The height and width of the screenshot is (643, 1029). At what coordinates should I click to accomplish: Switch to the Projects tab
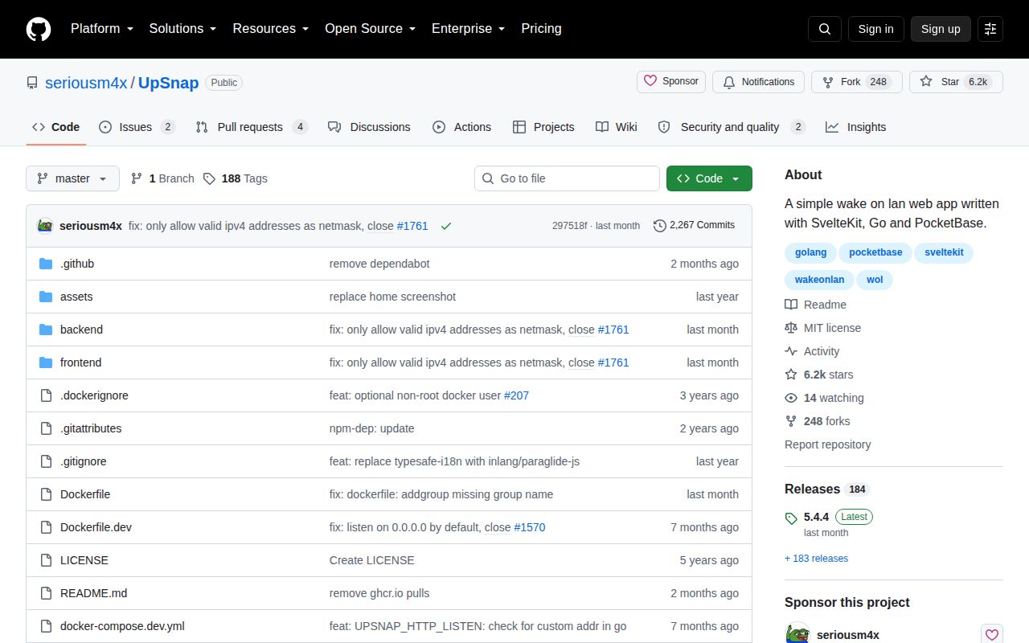[543, 127]
